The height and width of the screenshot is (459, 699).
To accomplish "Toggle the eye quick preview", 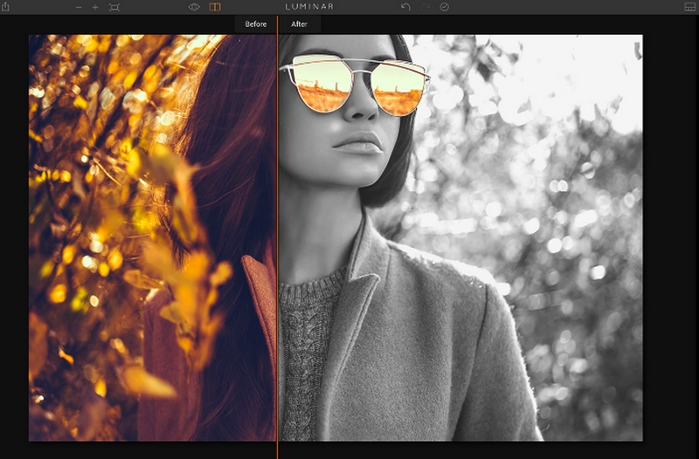I will (194, 7).
